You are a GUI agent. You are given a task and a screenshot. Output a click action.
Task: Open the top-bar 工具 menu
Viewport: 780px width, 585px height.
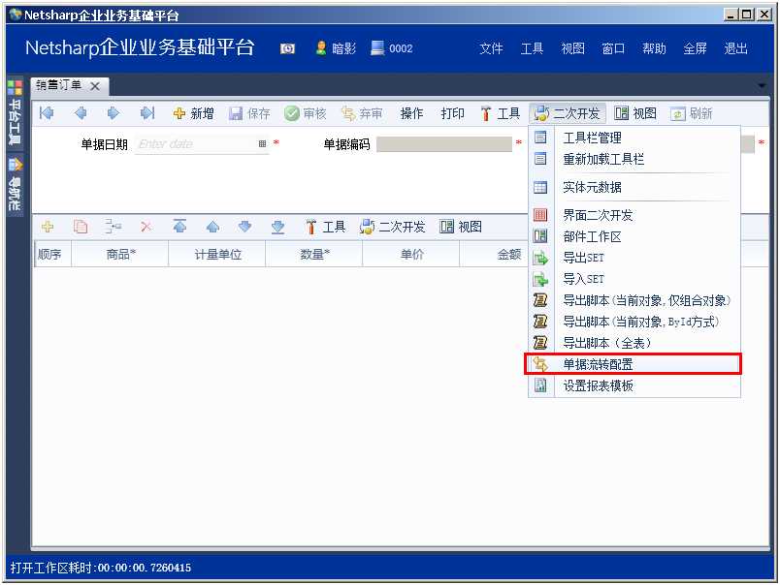[x=532, y=48]
